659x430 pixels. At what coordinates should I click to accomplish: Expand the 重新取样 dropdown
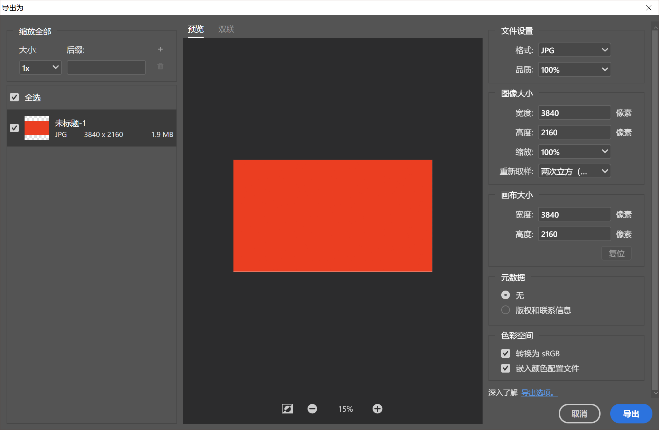point(574,171)
